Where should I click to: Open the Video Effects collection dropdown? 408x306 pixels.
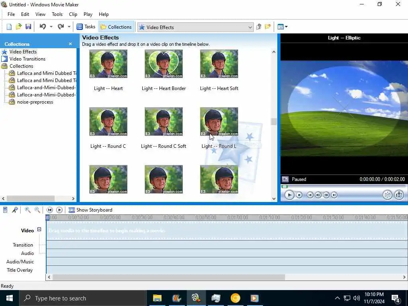(195, 27)
